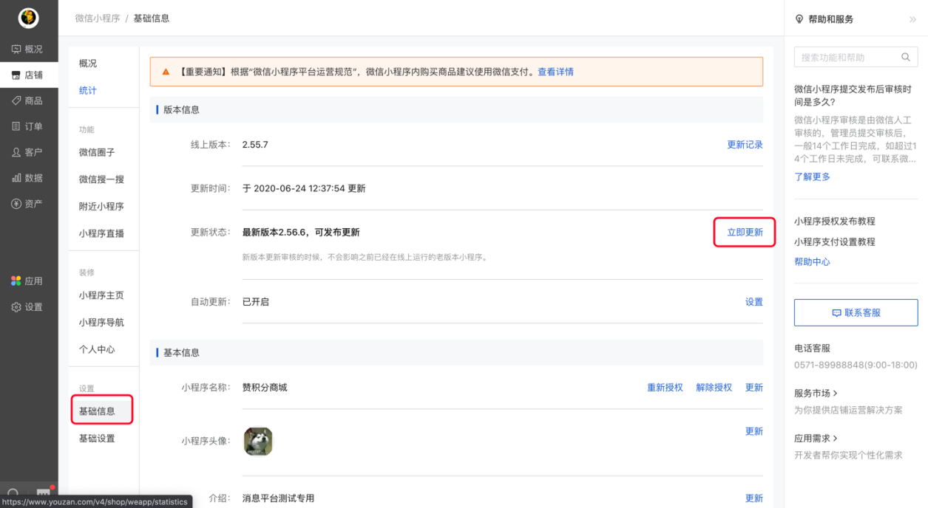Collapse the 帮助和服务 panel with double-chevron
Viewport: 928px width, 508px height.
tap(912, 20)
